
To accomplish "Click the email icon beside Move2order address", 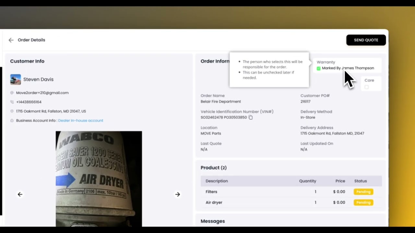I will coord(12,93).
